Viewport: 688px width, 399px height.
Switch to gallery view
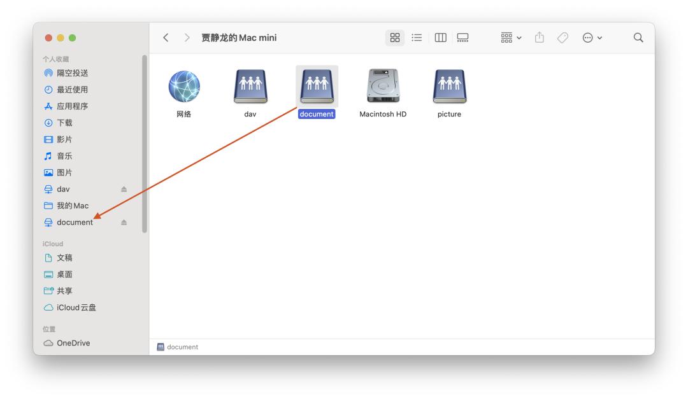463,38
